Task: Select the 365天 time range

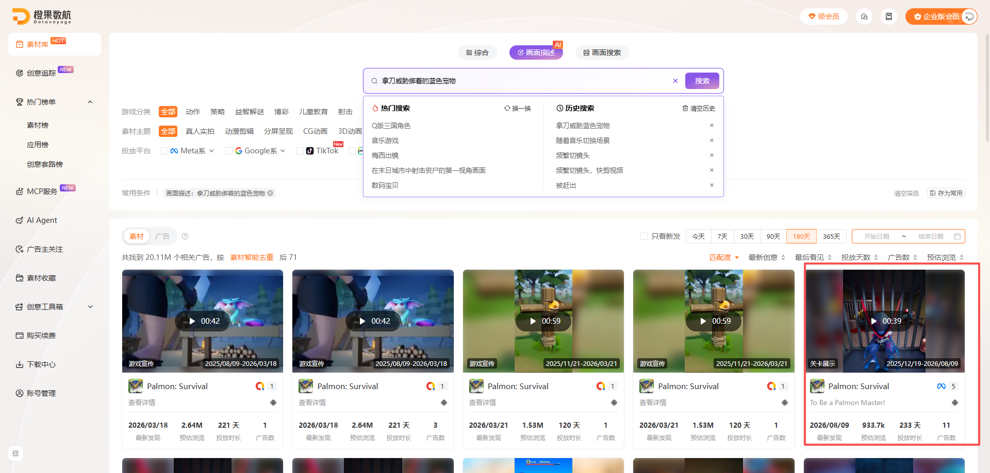Action: pyautogui.click(x=832, y=236)
